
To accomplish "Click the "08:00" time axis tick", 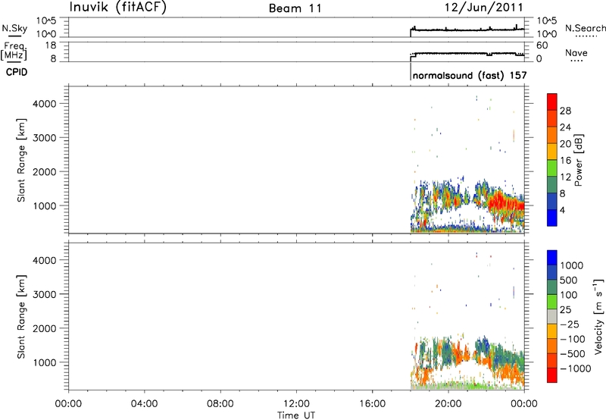I will coord(220,404).
